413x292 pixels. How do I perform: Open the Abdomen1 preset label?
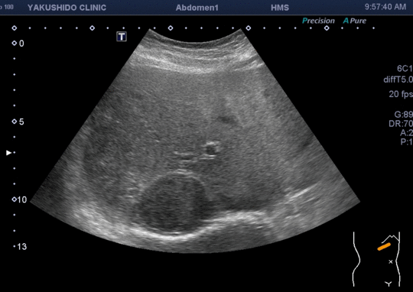197,8
